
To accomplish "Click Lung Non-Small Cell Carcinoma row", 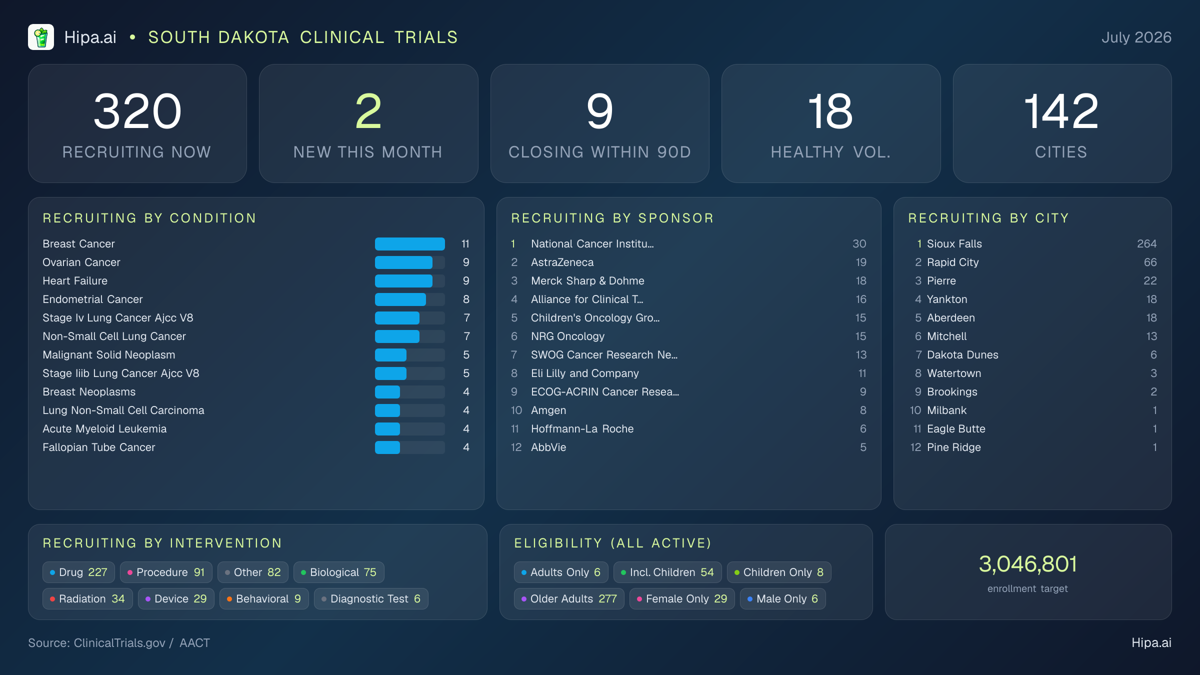I will [x=256, y=410].
